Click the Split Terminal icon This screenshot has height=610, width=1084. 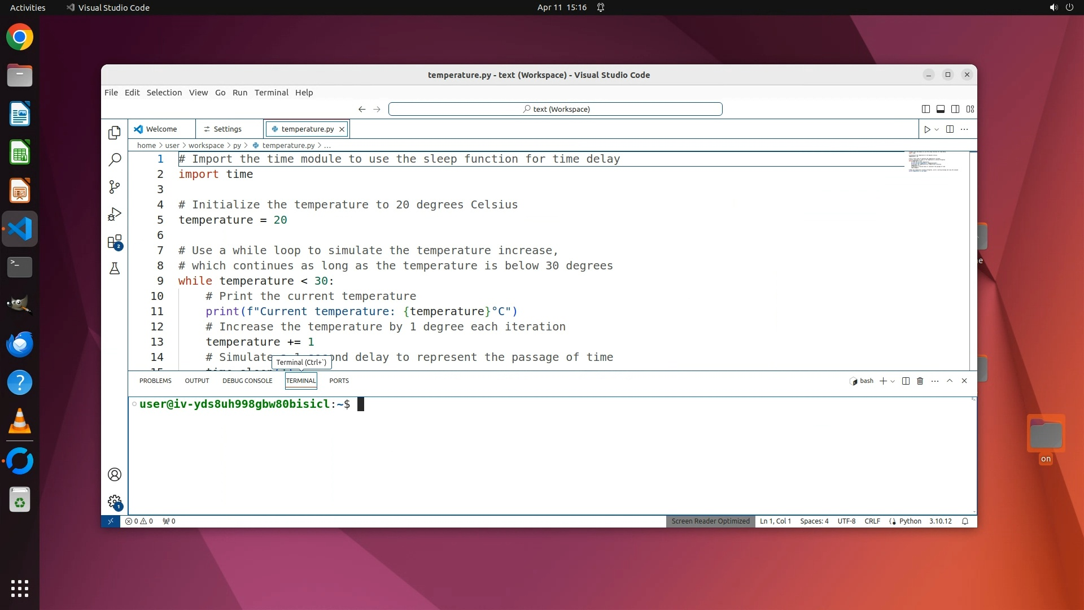click(x=906, y=381)
